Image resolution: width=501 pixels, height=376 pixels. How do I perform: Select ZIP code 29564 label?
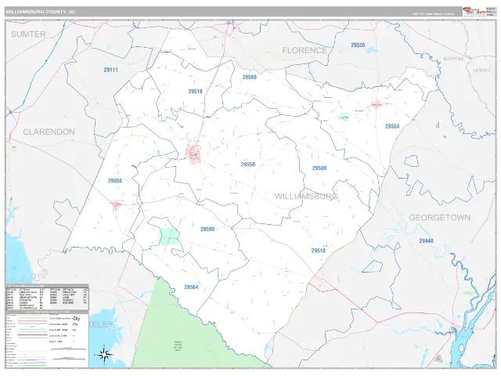click(x=191, y=287)
